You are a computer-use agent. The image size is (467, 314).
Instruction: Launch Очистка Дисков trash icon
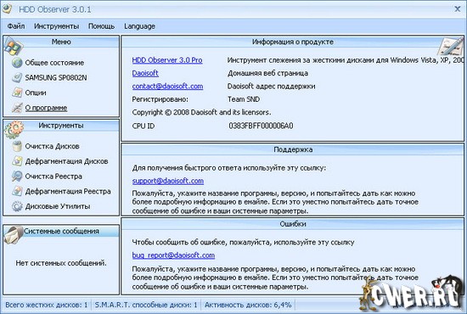pos(17,146)
